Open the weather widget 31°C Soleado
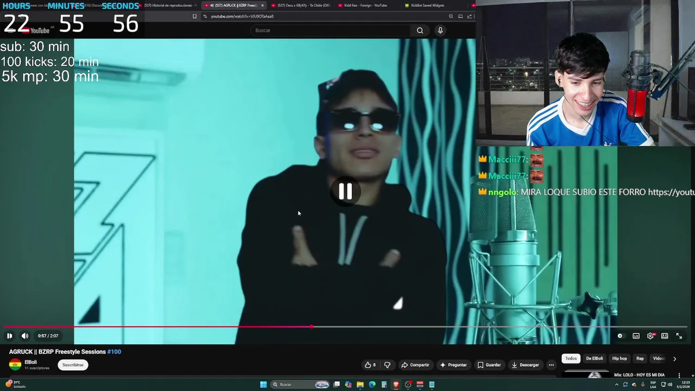 pos(15,384)
